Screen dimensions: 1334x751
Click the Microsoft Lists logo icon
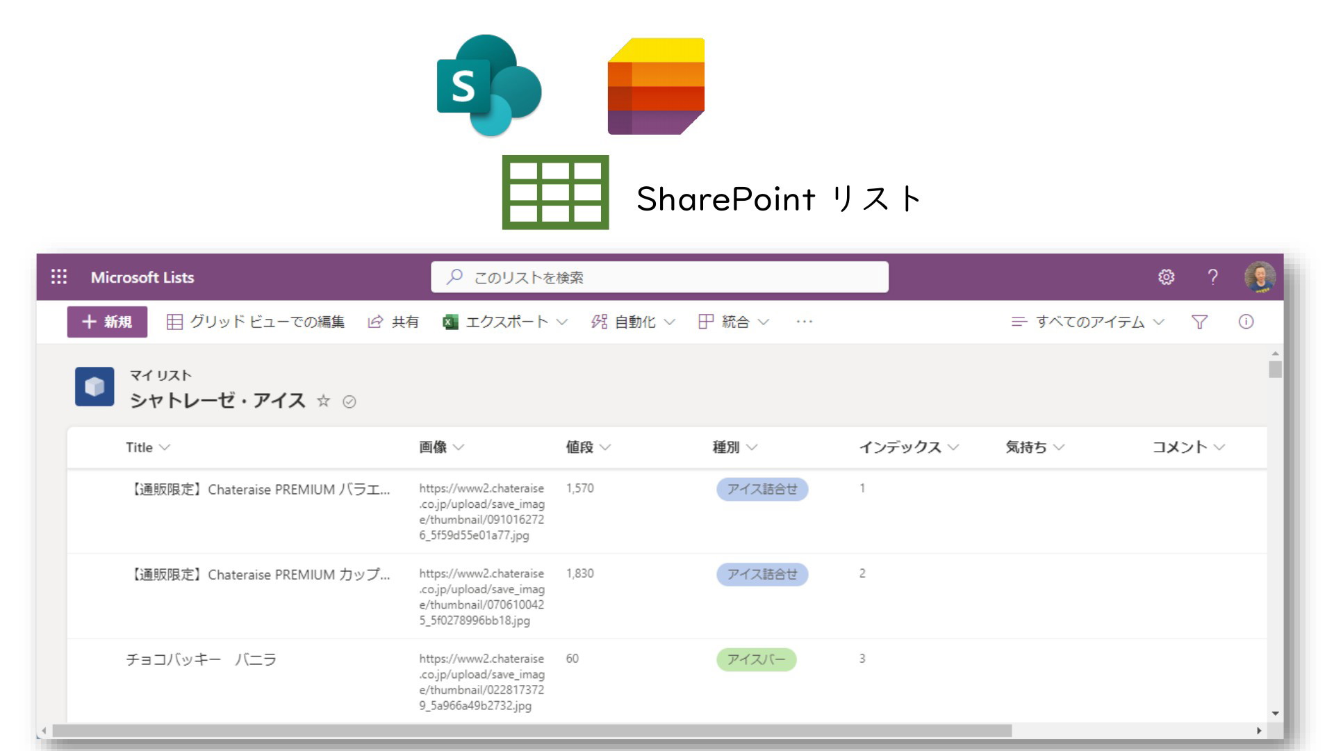coord(656,86)
